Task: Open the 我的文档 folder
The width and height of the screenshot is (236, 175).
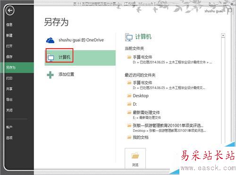Action: pos(141,137)
